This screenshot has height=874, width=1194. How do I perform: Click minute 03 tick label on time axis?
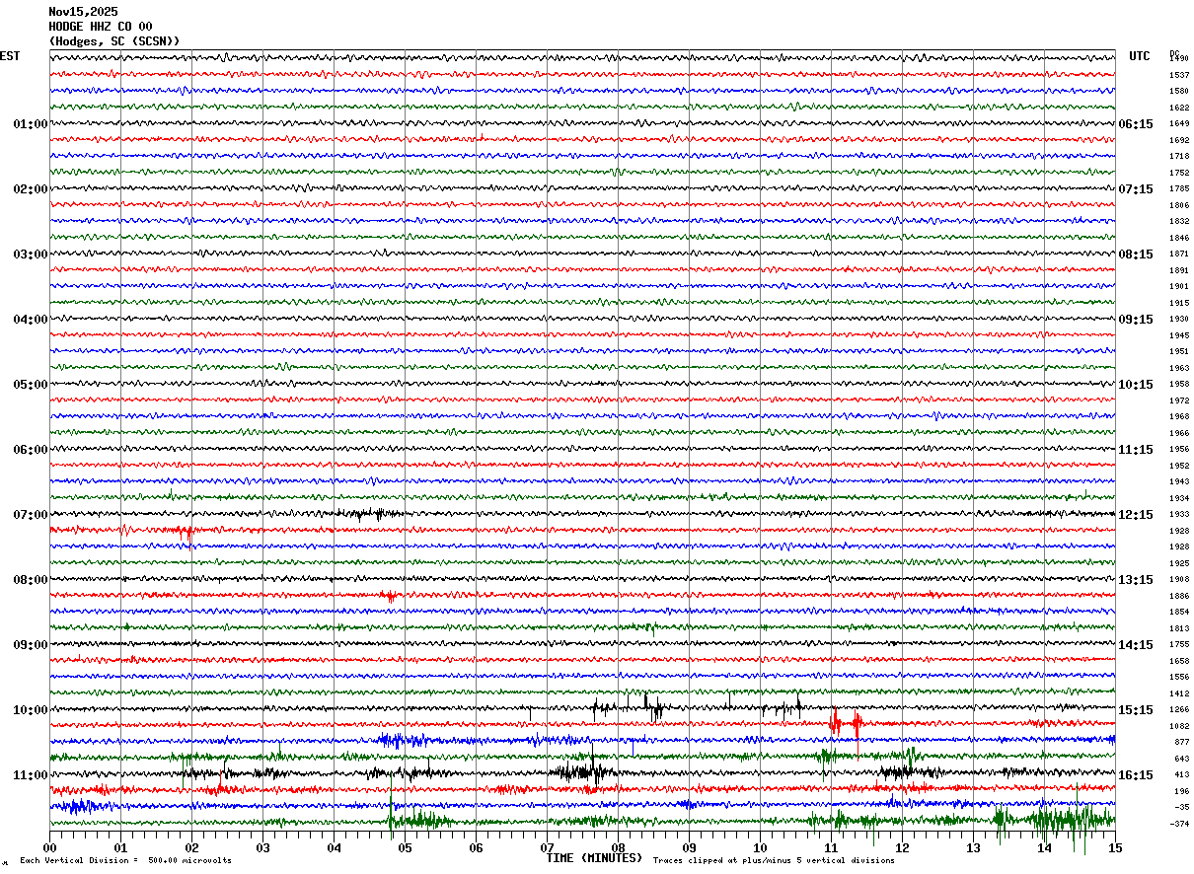click(262, 847)
